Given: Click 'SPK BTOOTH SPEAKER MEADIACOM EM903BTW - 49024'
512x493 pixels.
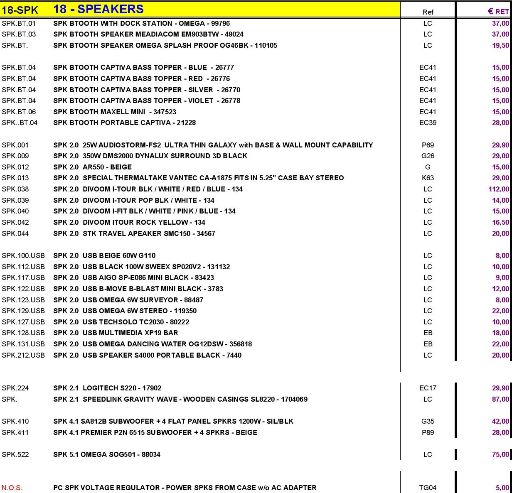Looking at the screenshot, I should [148, 34].
